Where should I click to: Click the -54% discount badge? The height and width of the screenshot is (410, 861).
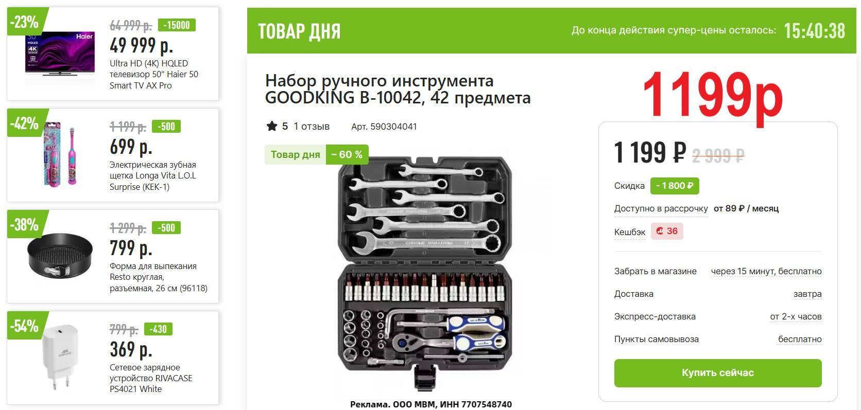[25, 326]
